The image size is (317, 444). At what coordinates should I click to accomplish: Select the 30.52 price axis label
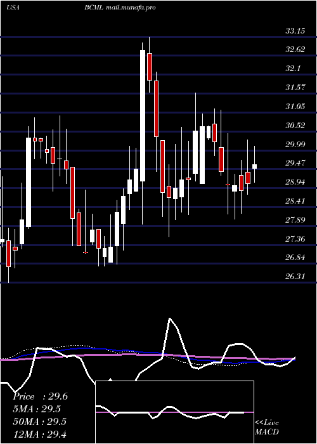(x=295, y=126)
